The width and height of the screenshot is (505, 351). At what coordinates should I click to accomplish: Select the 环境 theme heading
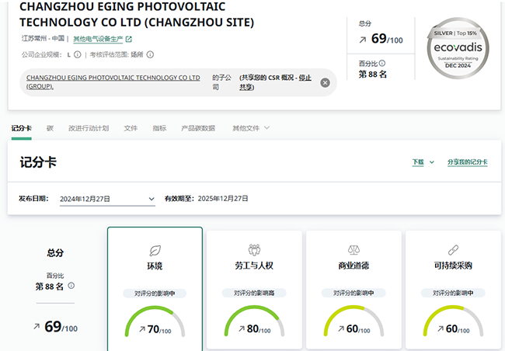coord(155,266)
